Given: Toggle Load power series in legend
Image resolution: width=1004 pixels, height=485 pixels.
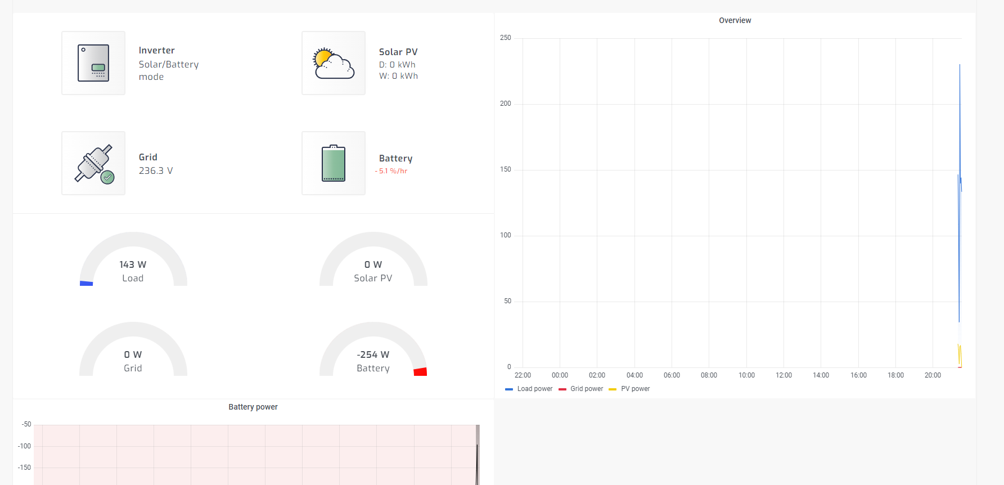Looking at the screenshot, I should pos(534,389).
